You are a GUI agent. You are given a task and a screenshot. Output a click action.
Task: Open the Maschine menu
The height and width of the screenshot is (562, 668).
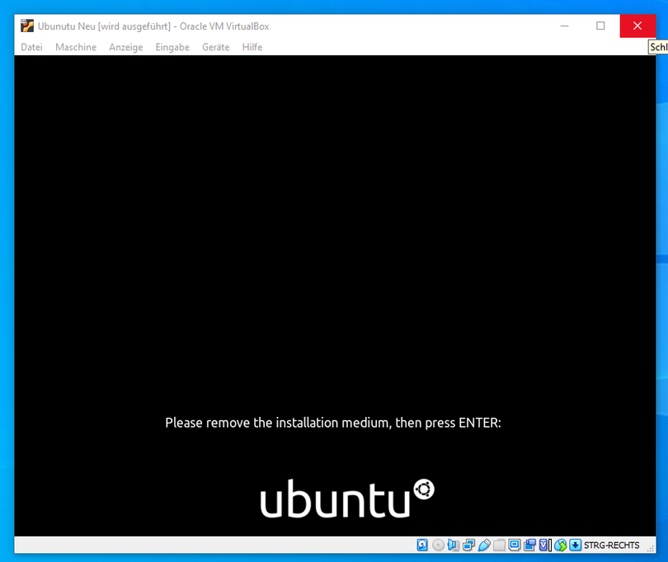(76, 47)
